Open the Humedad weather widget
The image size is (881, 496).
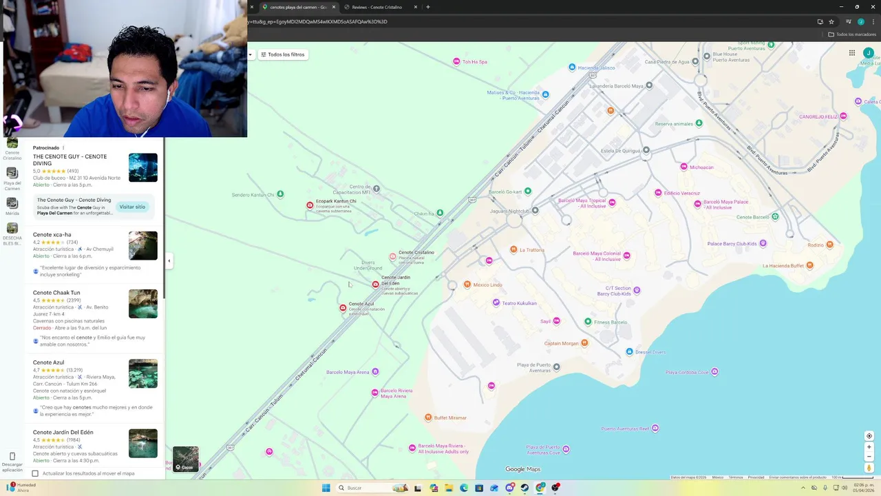click(x=22, y=487)
